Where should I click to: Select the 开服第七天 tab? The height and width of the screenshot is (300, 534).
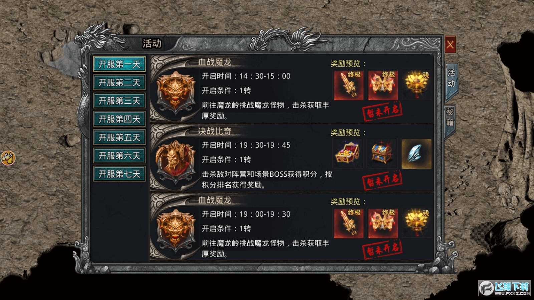(x=119, y=174)
